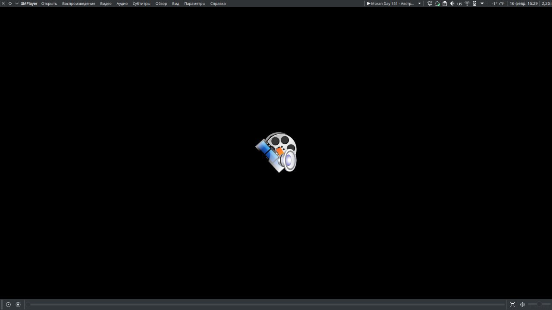Open the Открыть menu

pyautogui.click(x=49, y=3)
